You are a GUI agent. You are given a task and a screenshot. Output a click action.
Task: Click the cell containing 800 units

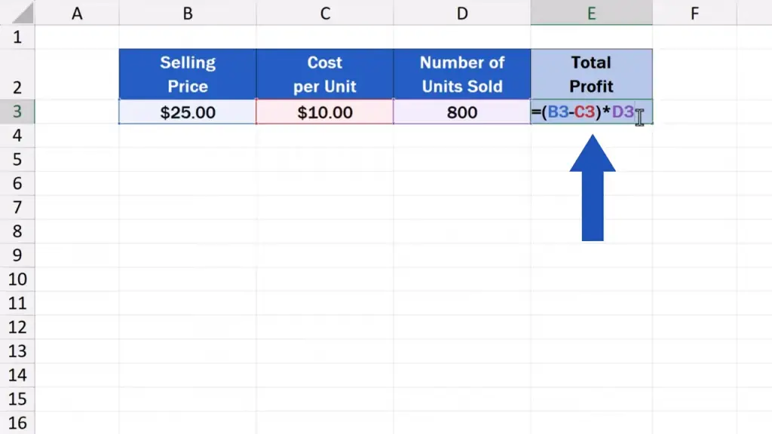click(x=461, y=112)
